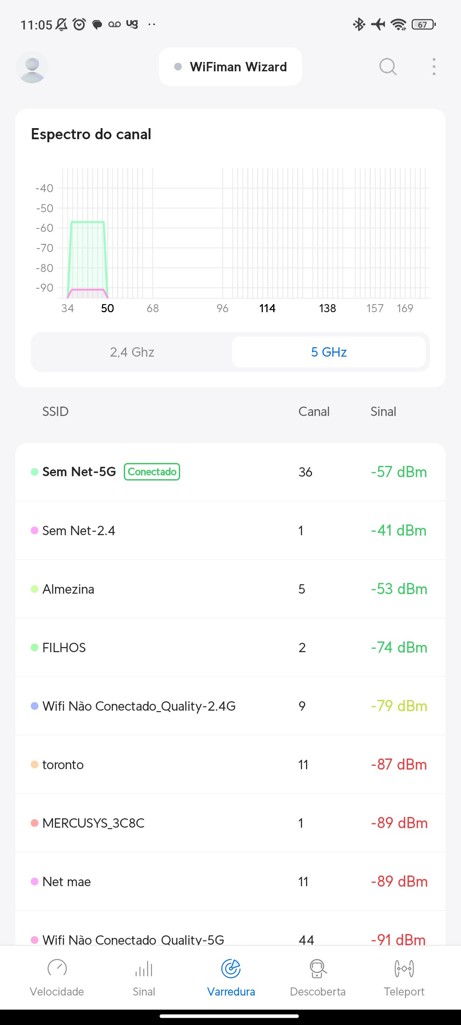This screenshot has width=461, height=1025.
Task: Tap the Wi-Fi status bar icon
Action: (399, 24)
